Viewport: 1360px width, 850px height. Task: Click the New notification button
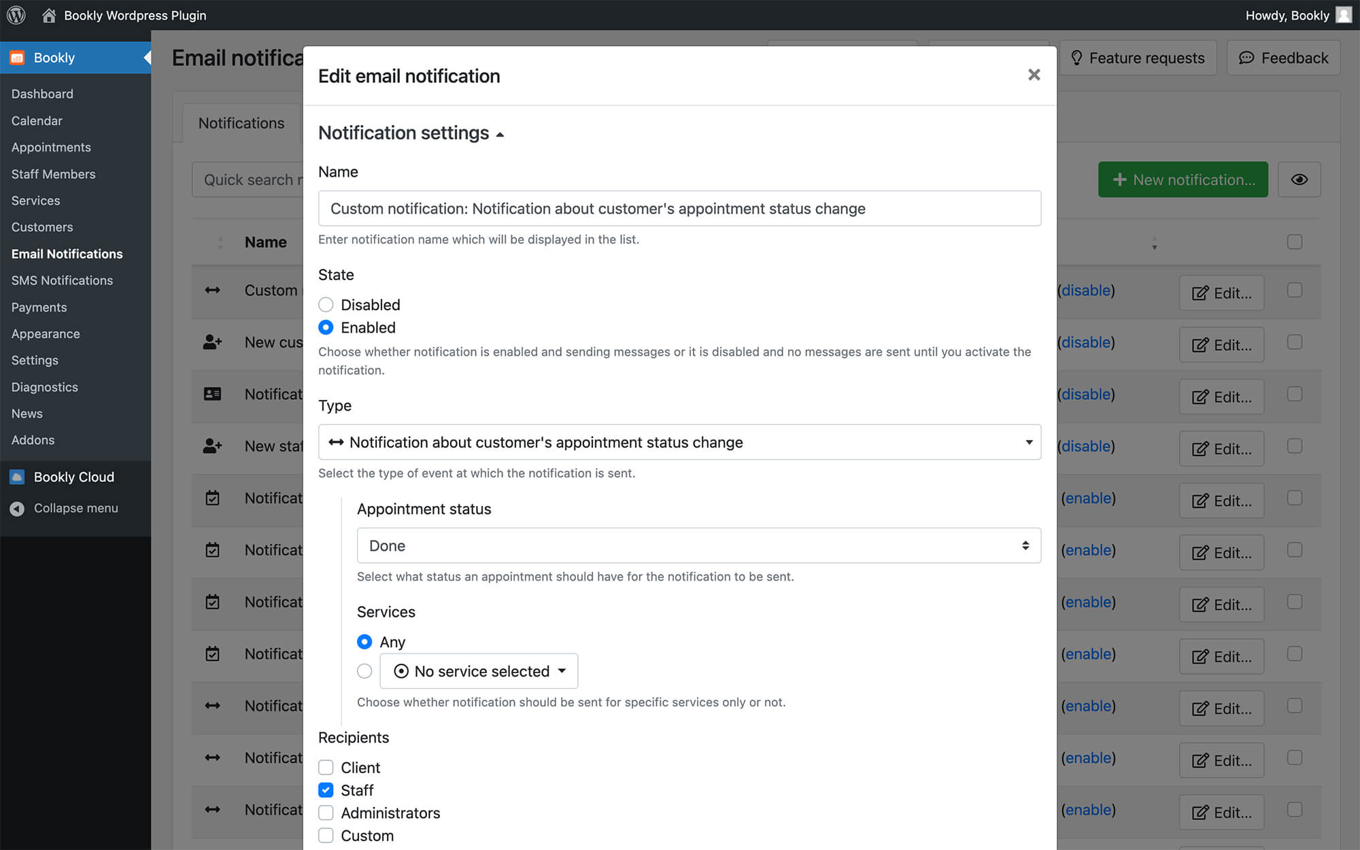point(1183,180)
